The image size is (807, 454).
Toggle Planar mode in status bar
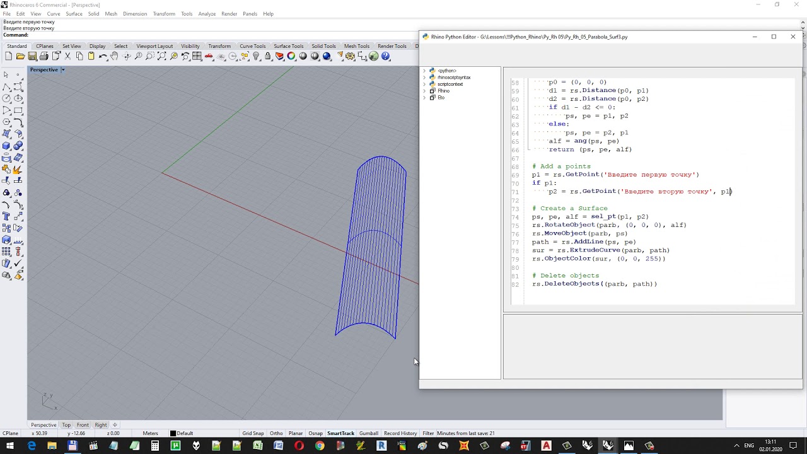[296, 433]
